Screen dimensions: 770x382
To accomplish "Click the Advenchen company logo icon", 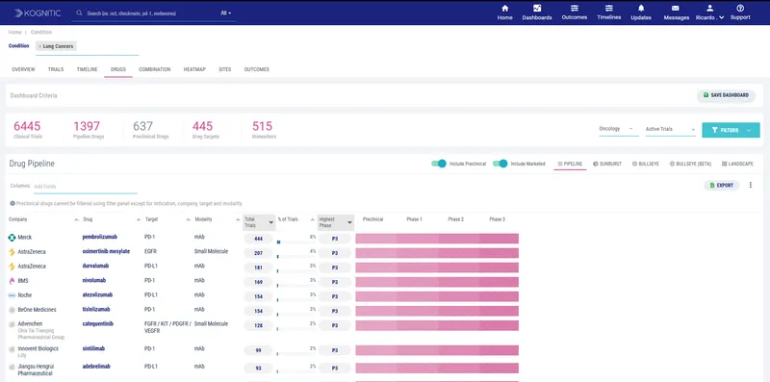I will (12, 324).
